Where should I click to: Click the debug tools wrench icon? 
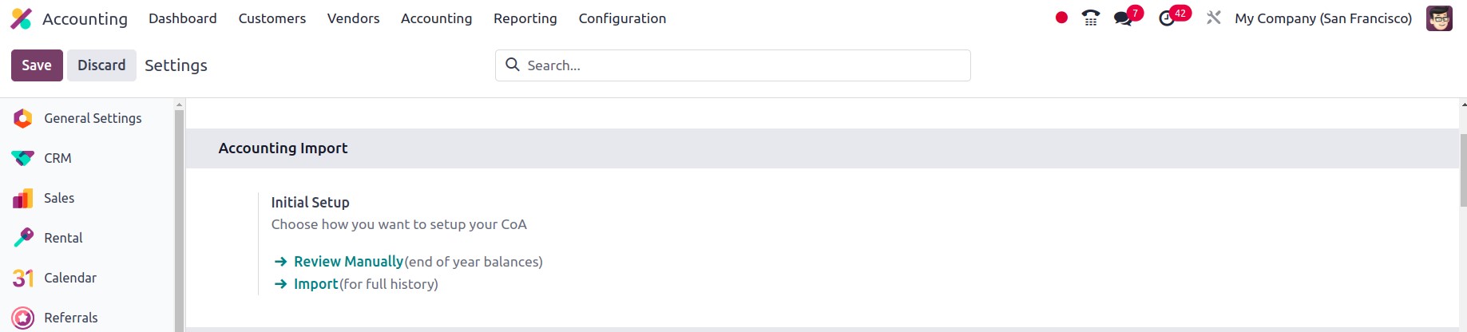click(x=1214, y=18)
